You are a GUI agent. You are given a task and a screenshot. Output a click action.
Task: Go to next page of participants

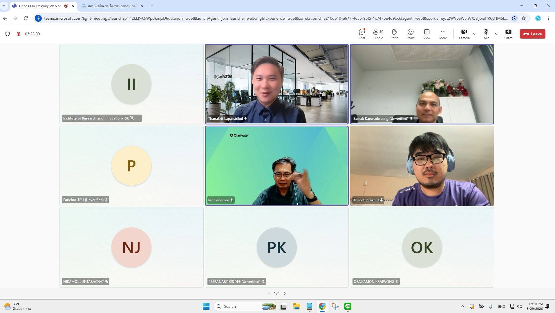(x=285, y=294)
